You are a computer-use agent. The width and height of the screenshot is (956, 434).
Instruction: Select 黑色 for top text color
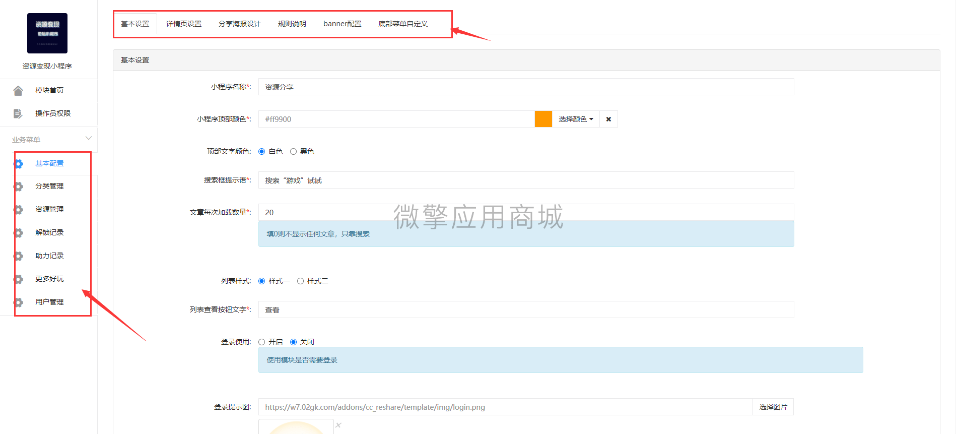pos(293,151)
